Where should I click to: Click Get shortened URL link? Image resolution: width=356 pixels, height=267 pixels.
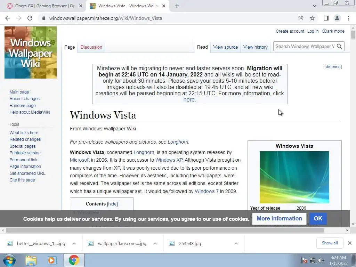click(x=27, y=173)
